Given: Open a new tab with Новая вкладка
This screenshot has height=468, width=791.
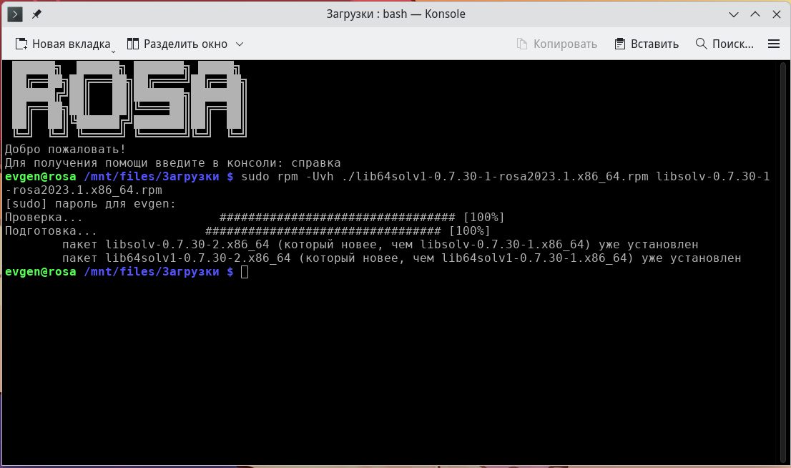Looking at the screenshot, I should click(x=65, y=44).
